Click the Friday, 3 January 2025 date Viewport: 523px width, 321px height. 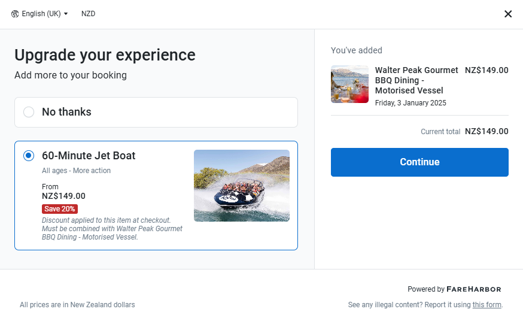(x=411, y=103)
